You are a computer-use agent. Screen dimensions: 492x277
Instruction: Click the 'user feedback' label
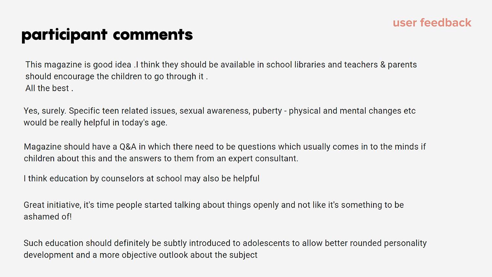(x=432, y=23)
